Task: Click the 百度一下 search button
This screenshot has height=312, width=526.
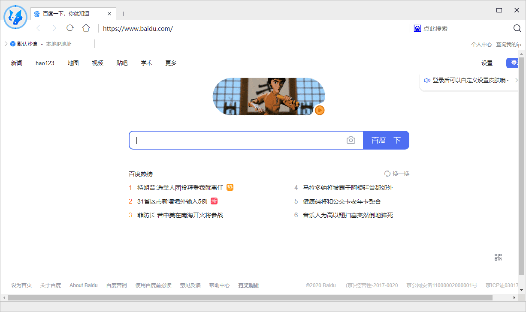Action: coord(386,140)
